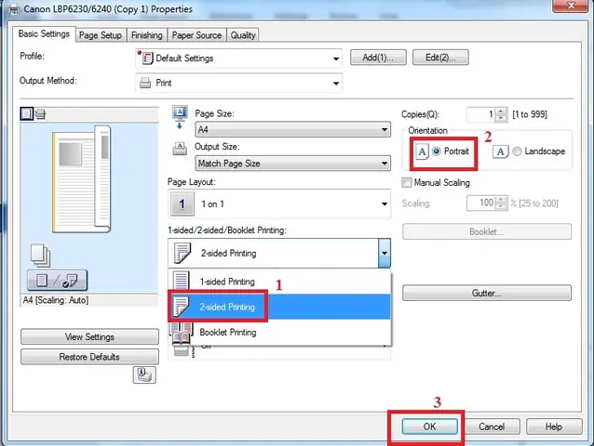Switch to the Basic Settings tab
The width and height of the screenshot is (594, 446).
click(x=44, y=34)
